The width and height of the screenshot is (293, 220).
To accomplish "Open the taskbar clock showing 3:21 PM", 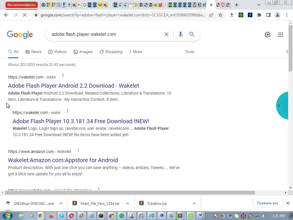I will tap(278, 216).
